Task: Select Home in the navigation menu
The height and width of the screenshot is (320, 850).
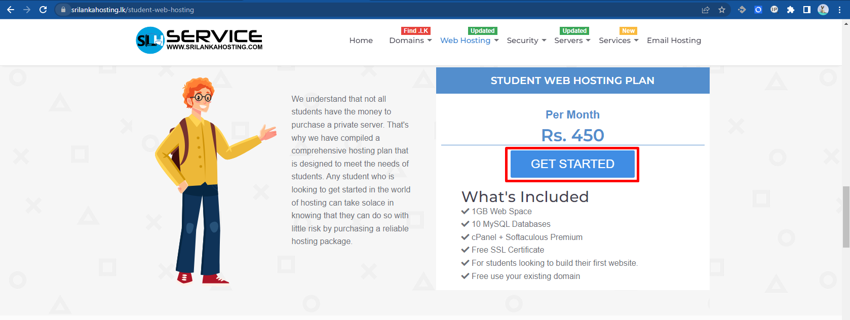Action: point(361,40)
